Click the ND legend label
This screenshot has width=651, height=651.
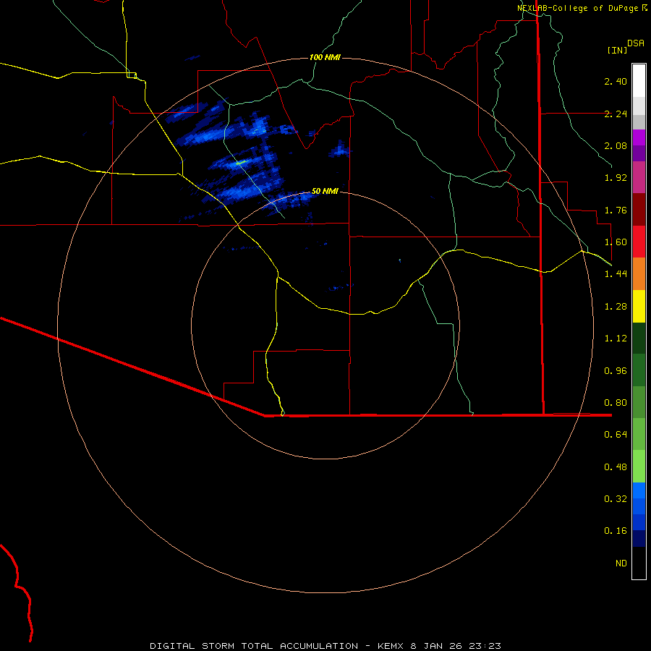pyautogui.click(x=621, y=563)
